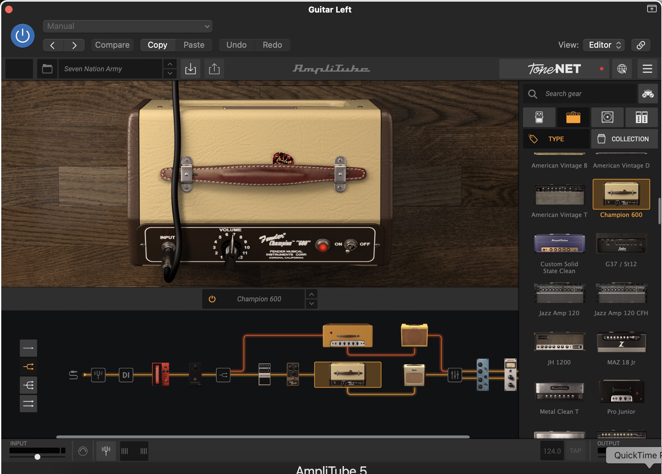Click the mixer block in signal chain
The width and height of the screenshot is (662, 474).
(455, 375)
